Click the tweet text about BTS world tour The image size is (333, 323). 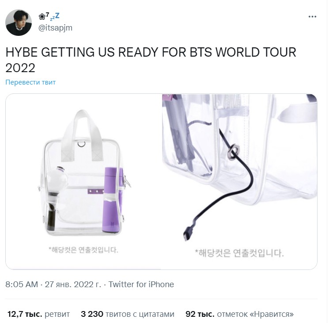pos(151,60)
